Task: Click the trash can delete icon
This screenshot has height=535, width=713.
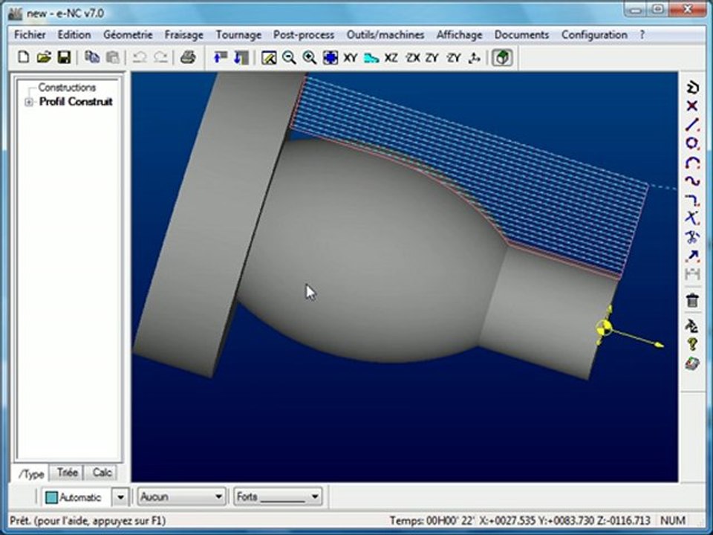Action: pyautogui.click(x=692, y=300)
